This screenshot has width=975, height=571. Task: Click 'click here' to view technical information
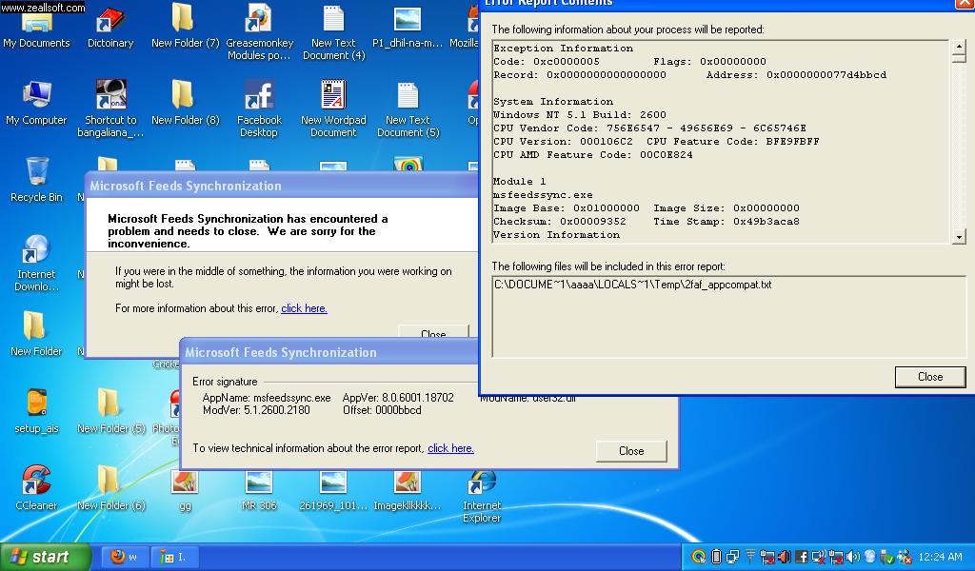tap(450, 448)
